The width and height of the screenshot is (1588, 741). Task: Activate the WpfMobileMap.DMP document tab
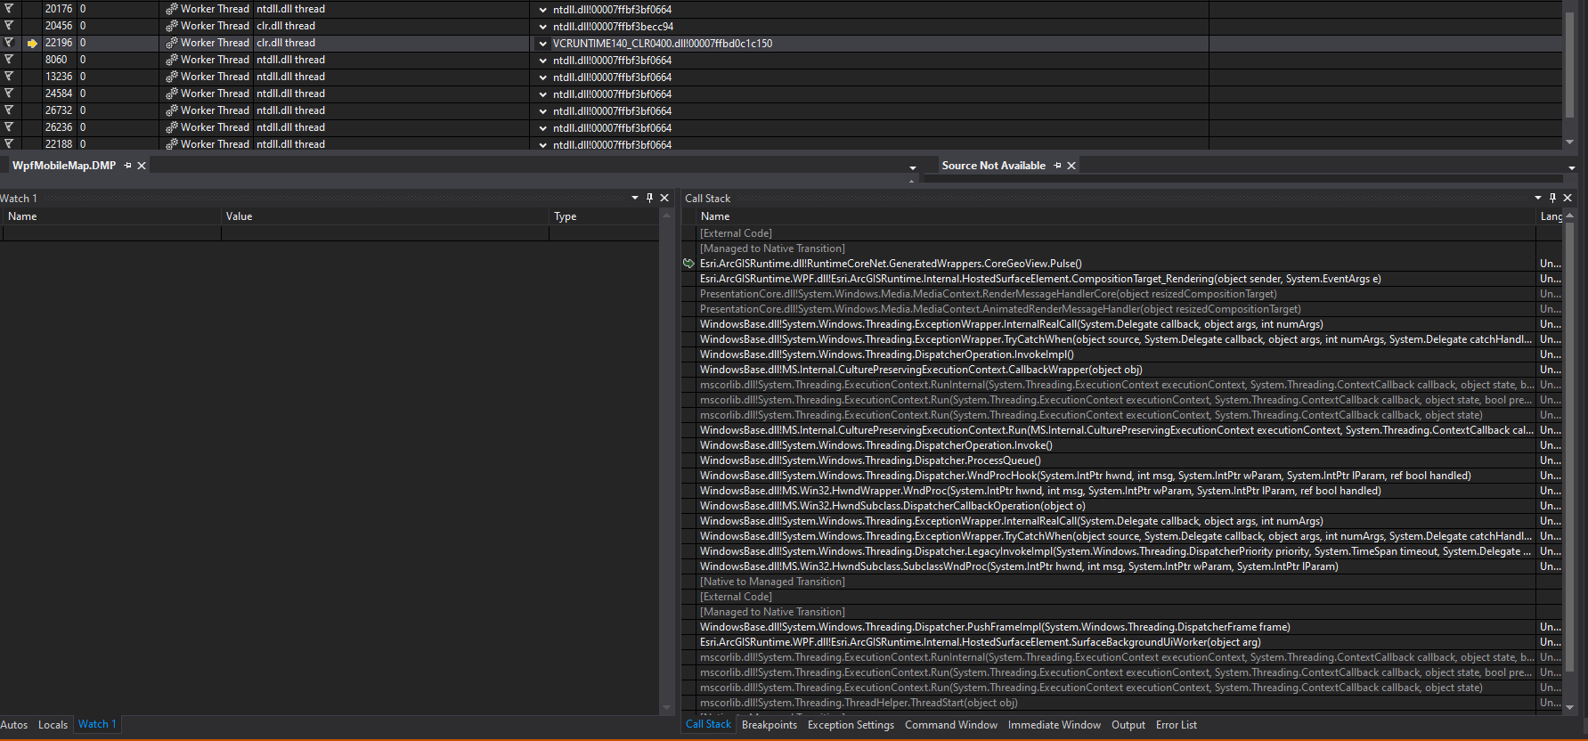click(x=64, y=166)
